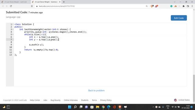
Task: Click line number 7 in the gutter
Action: coord(11,39)
